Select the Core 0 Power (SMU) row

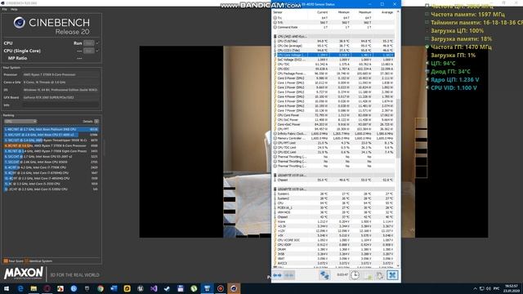334,78
